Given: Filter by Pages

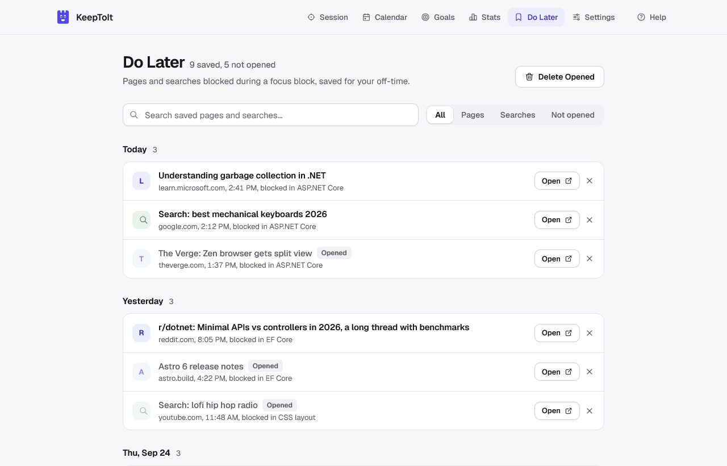Looking at the screenshot, I should [x=473, y=115].
